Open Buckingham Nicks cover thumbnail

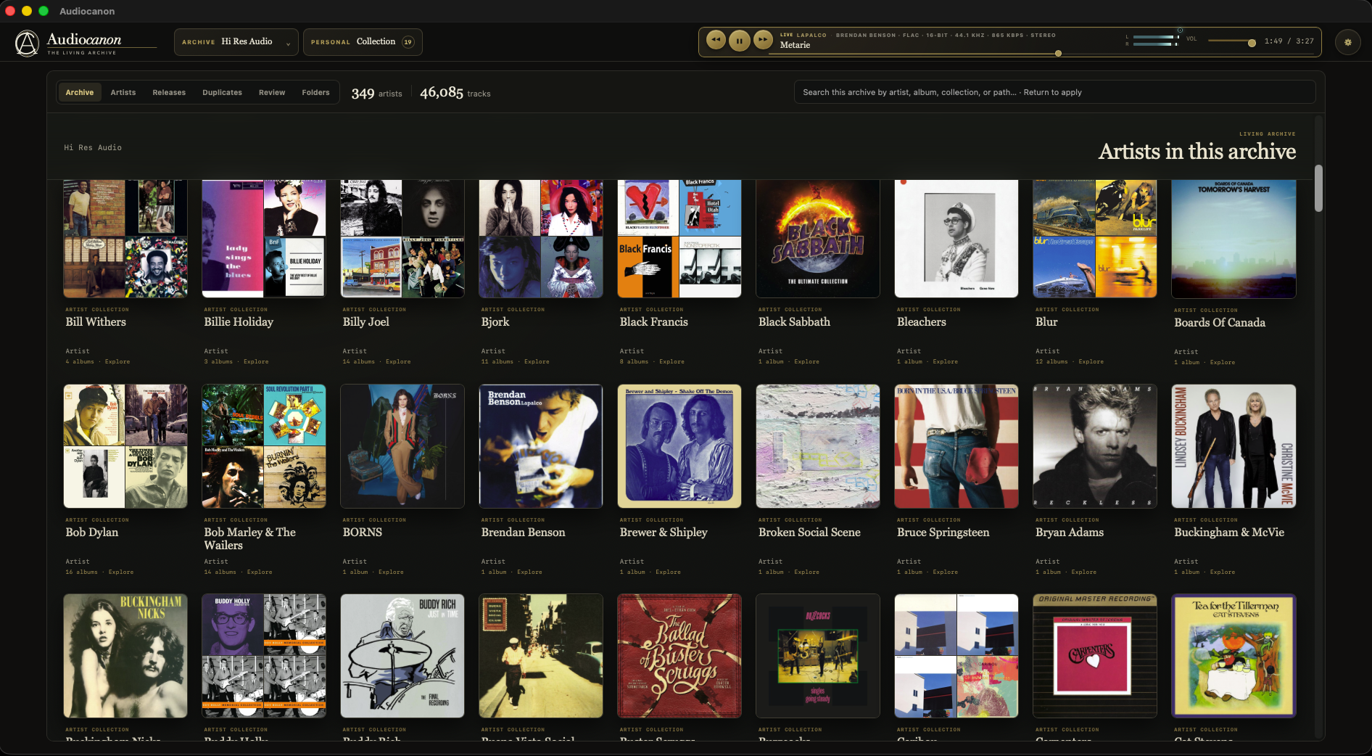pos(125,656)
